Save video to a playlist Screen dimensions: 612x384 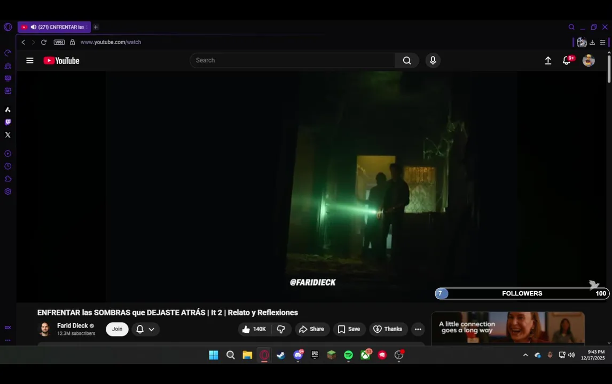coord(349,329)
